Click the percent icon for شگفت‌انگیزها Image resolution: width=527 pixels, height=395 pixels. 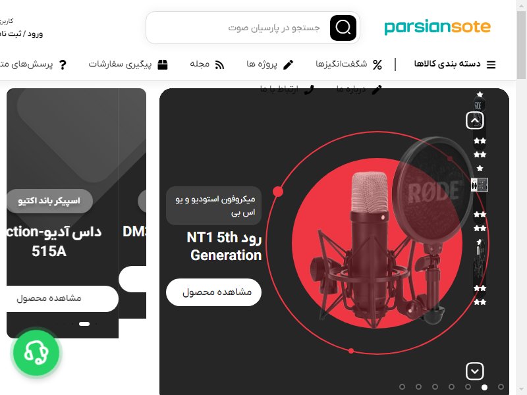[x=377, y=65]
